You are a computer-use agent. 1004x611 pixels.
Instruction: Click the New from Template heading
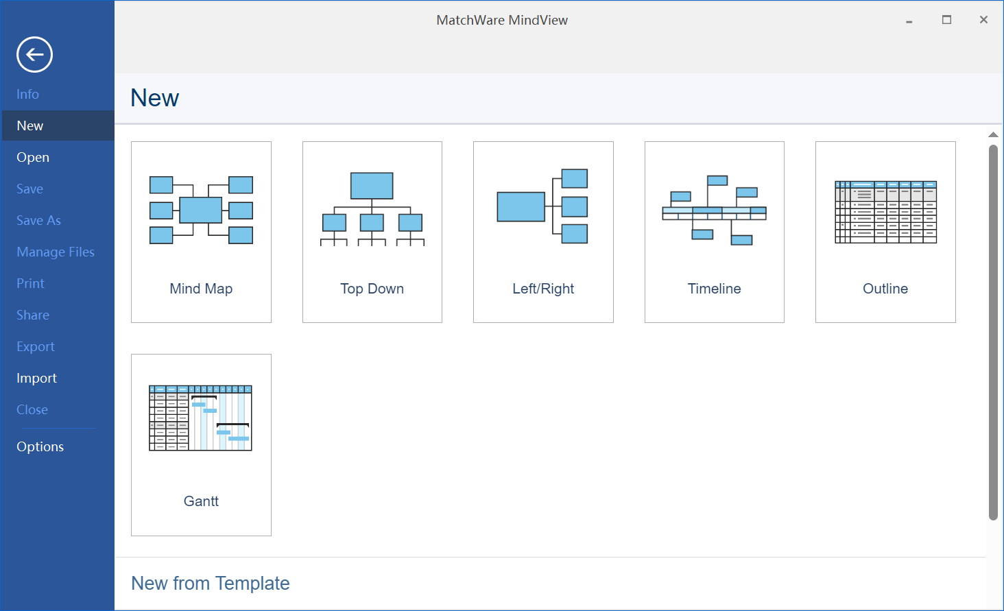pyautogui.click(x=211, y=583)
